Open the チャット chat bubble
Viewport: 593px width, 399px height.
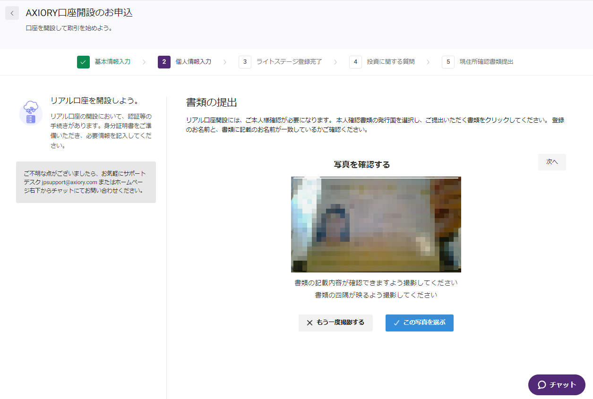point(557,384)
